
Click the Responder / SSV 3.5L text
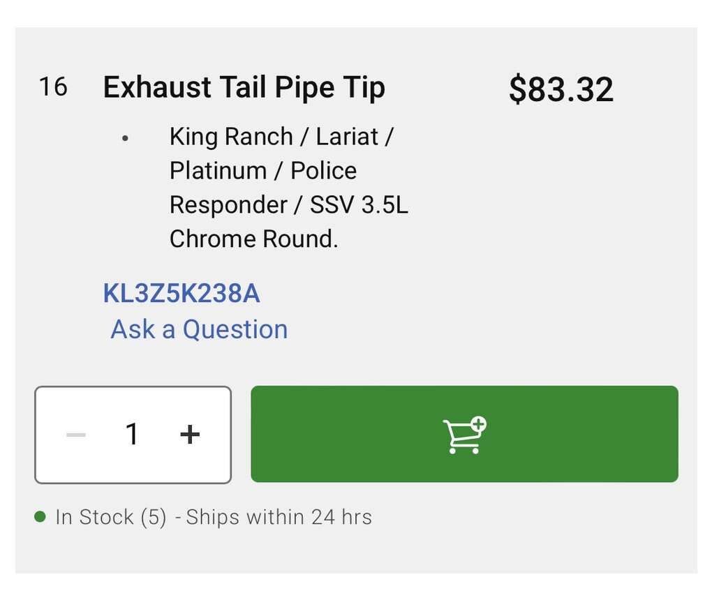288,205
